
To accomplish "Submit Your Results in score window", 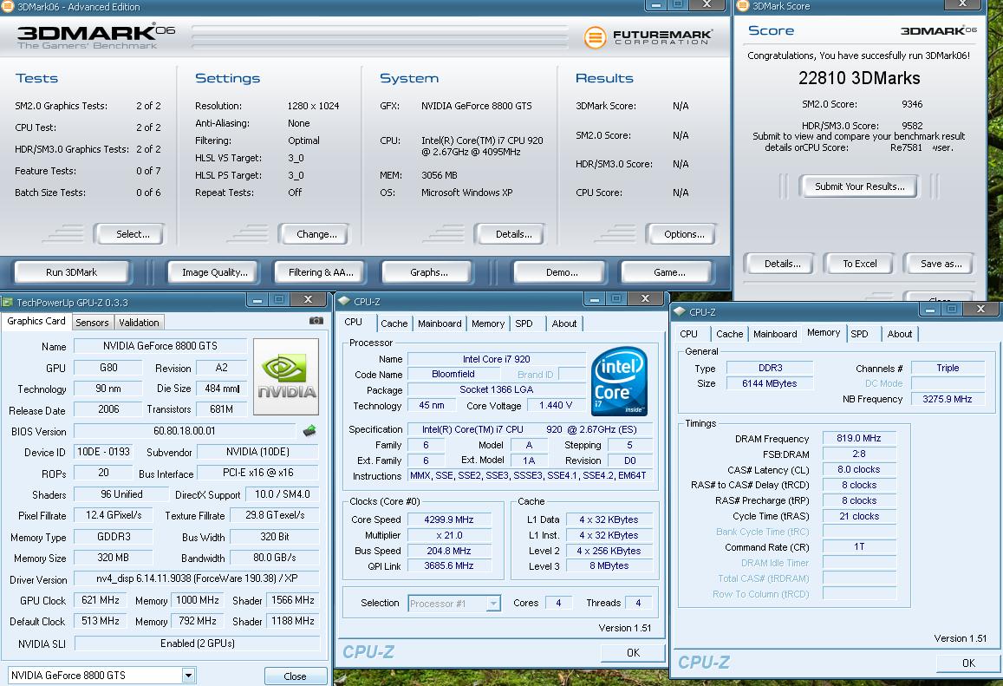I will point(859,186).
